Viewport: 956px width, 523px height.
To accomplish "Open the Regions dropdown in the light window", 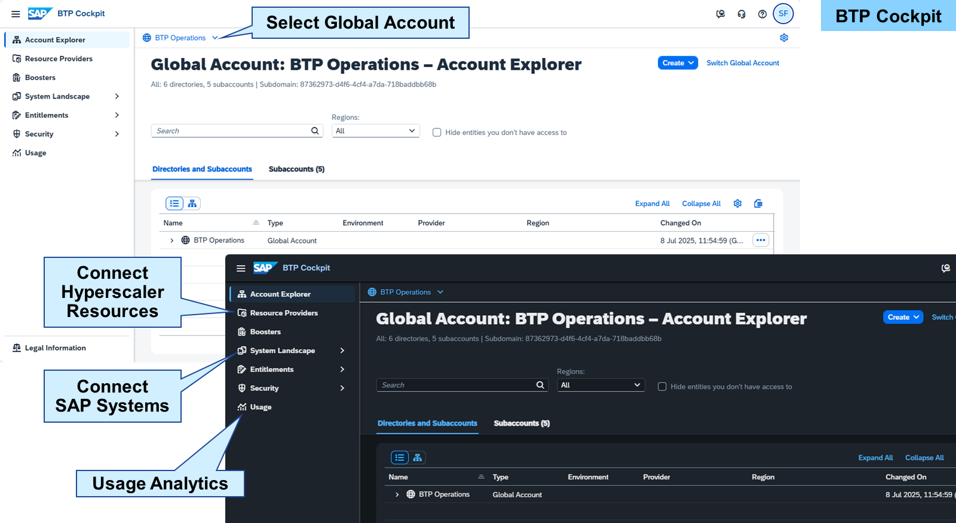I will pyautogui.click(x=376, y=131).
